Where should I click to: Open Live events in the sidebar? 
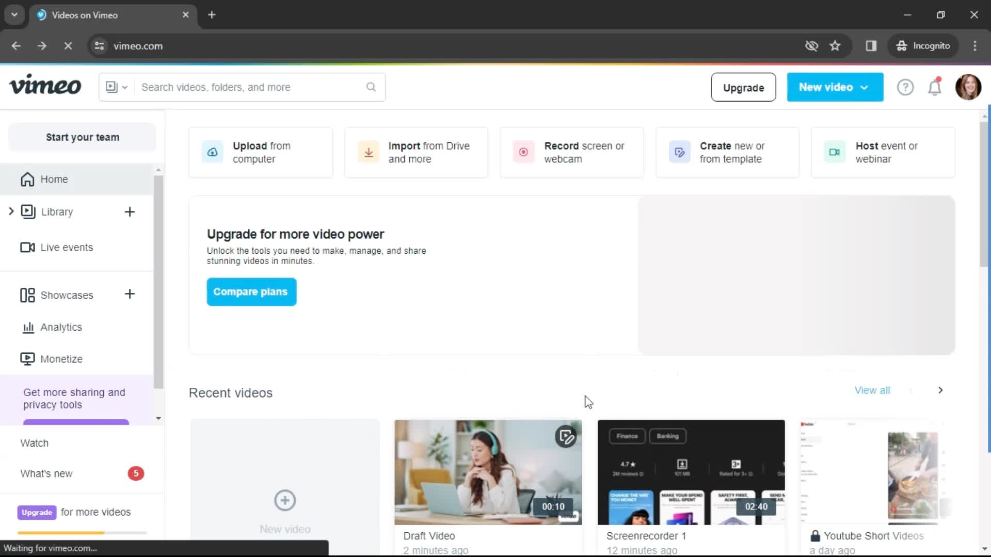57,248
